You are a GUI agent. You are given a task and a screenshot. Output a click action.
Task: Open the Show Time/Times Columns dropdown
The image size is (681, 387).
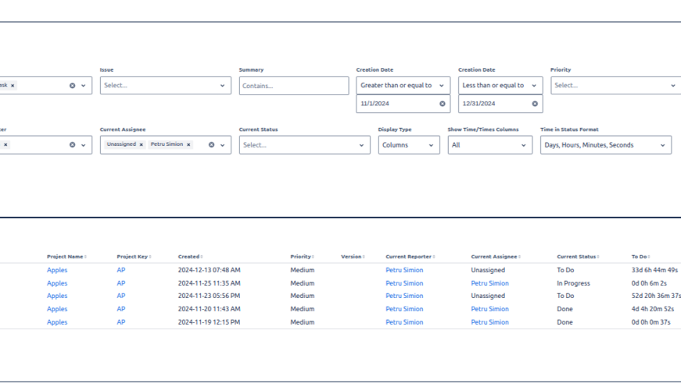[489, 145]
